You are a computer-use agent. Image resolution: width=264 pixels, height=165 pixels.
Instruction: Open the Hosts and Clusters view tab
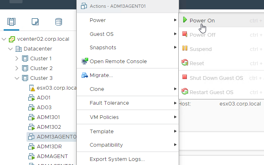tap(11, 22)
